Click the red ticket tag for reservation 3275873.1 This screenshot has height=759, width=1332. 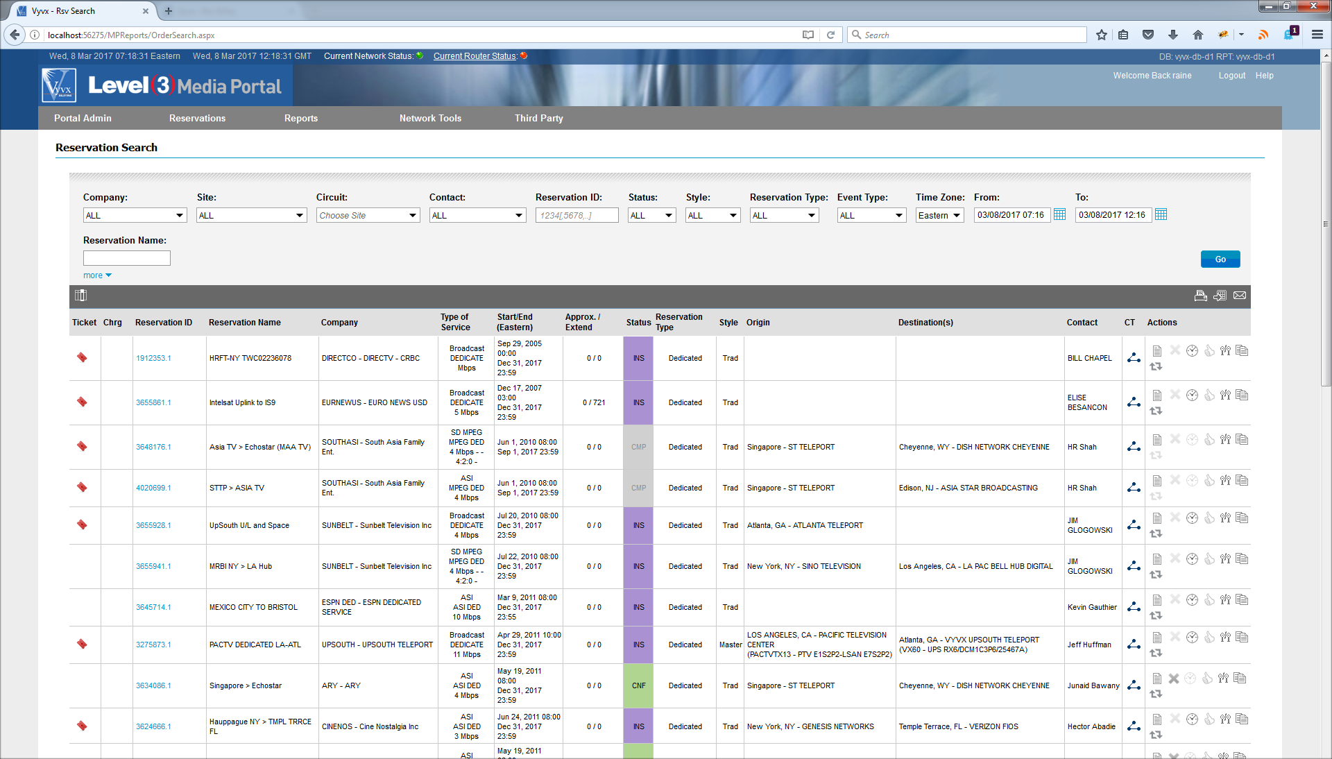[x=82, y=644]
